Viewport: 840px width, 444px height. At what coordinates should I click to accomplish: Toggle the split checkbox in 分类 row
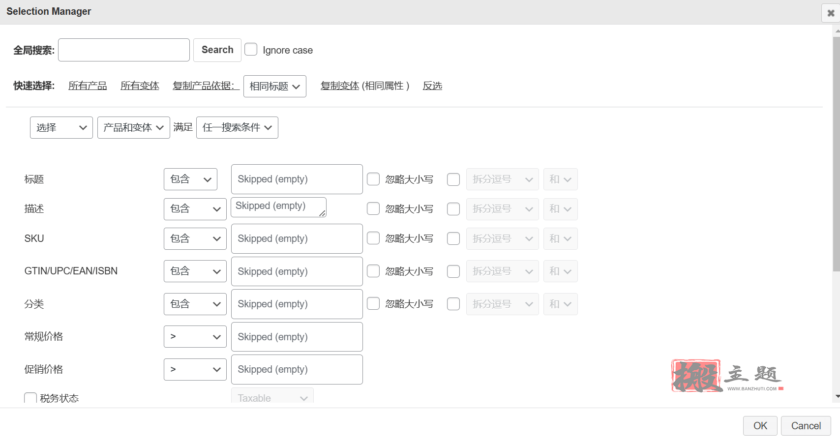[x=453, y=304]
